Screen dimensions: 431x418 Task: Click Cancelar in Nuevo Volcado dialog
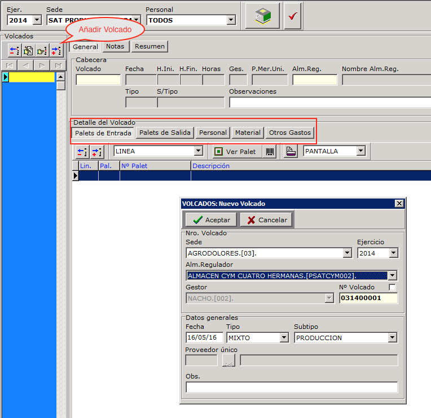click(267, 220)
